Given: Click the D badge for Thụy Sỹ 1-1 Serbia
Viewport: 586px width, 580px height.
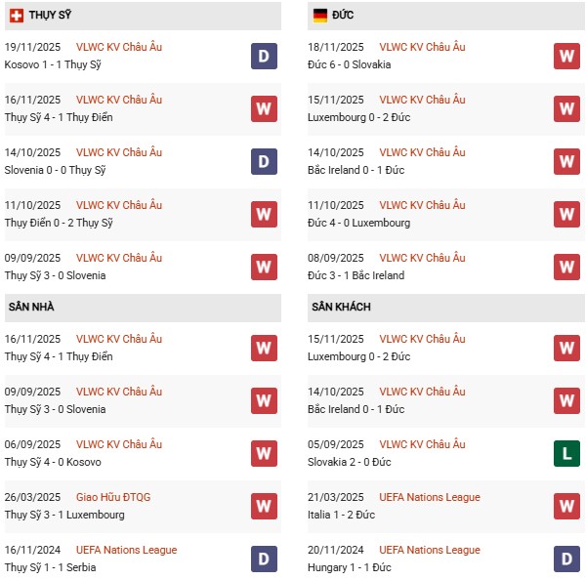Looking at the screenshot, I should [264, 559].
